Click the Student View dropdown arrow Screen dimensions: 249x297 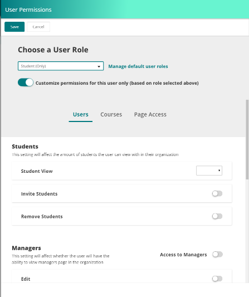[219, 171]
